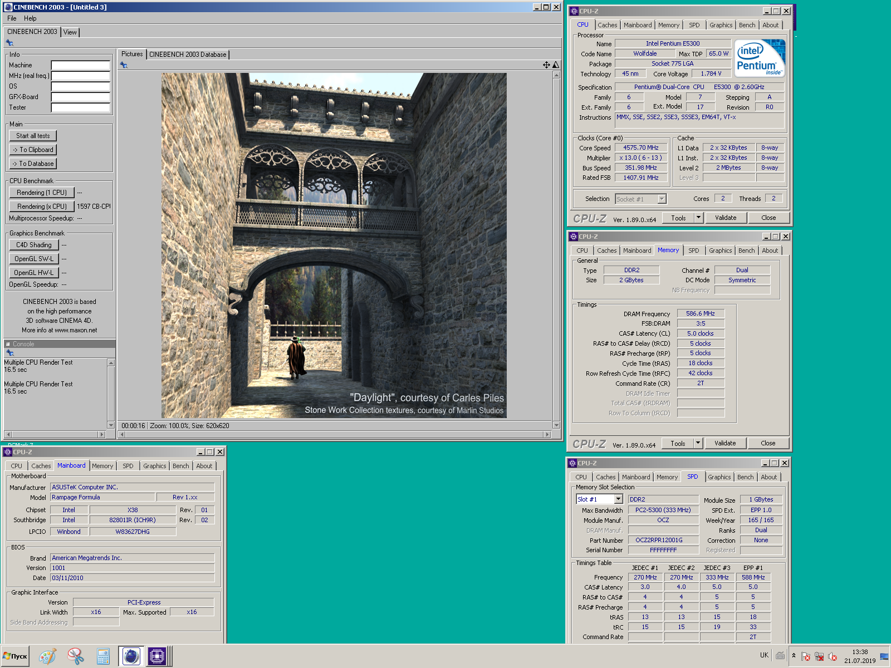
Task: Switch to the CPU-Z taskbar button
Action: click(x=157, y=656)
